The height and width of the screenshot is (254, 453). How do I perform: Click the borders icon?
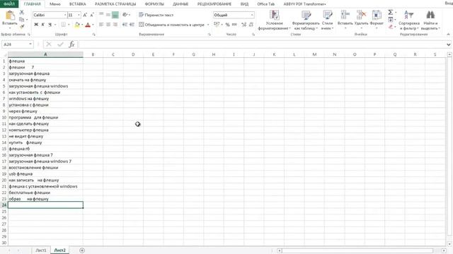tap(63, 25)
